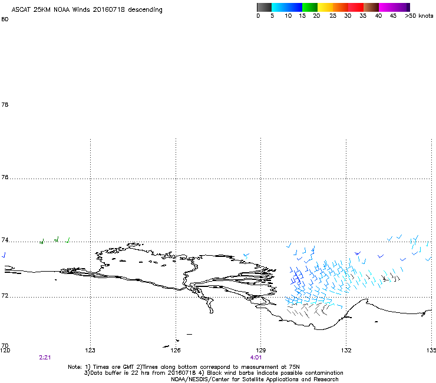Pick the brown 35-40 knots legend segment

(x=371, y=7)
